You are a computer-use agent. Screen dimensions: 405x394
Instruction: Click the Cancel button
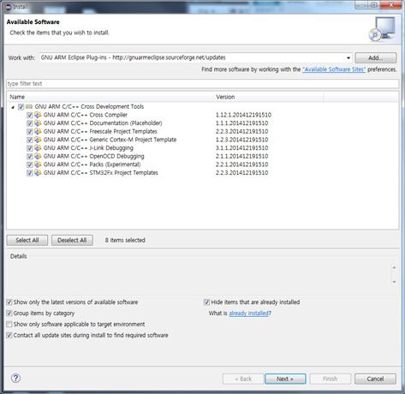[375, 379]
